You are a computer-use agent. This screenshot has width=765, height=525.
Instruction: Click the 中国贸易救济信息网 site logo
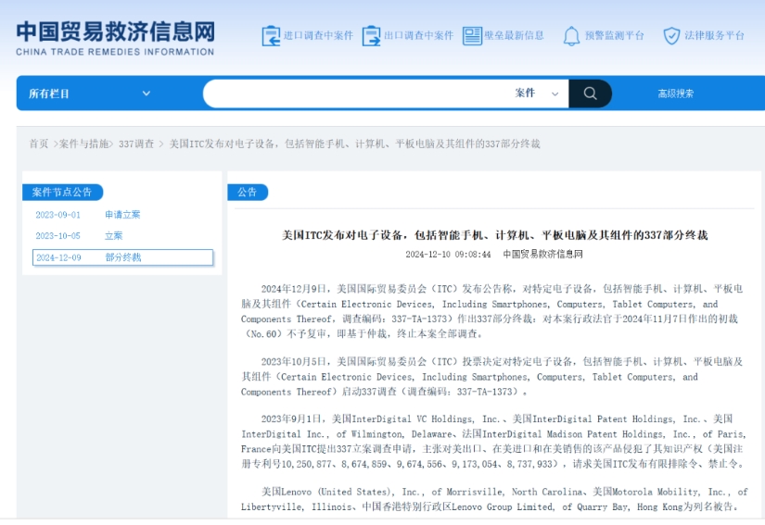[115, 38]
